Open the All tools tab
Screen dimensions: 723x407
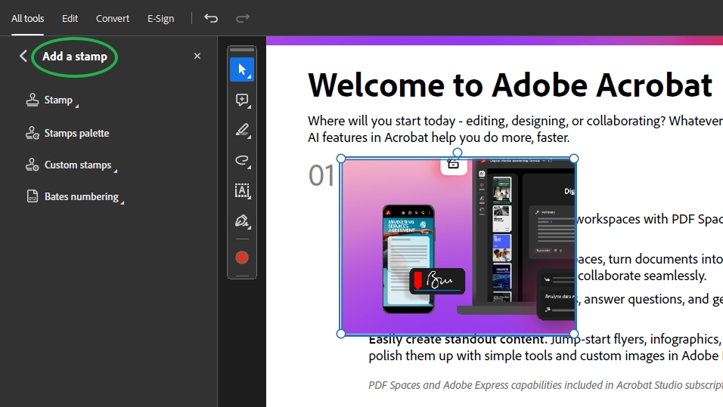[x=28, y=18]
